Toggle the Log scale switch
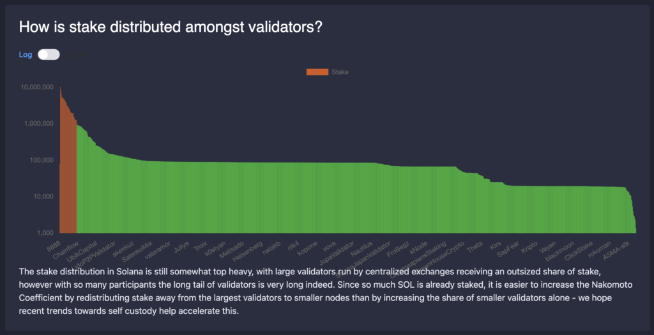The width and height of the screenshot is (654, 335). coord(49,55)
